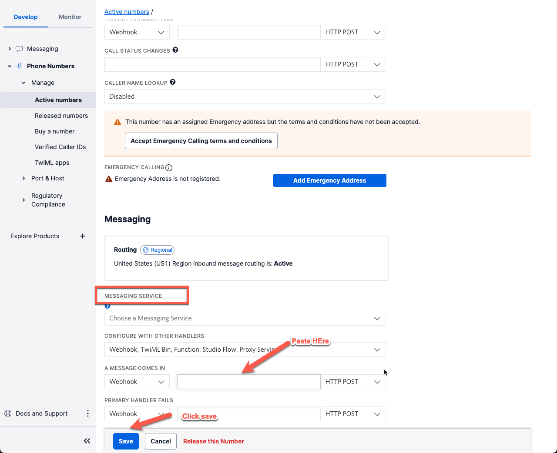Viewport: 557px width, 453px height.
Task: Focus the A Message Comes In URL field
Action: (249, 382)
